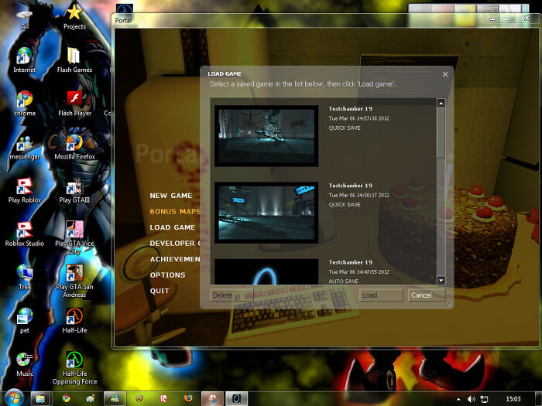Launch the Play GTA San Andreas shortcut
Screen dimensions: 542x406
74,281
